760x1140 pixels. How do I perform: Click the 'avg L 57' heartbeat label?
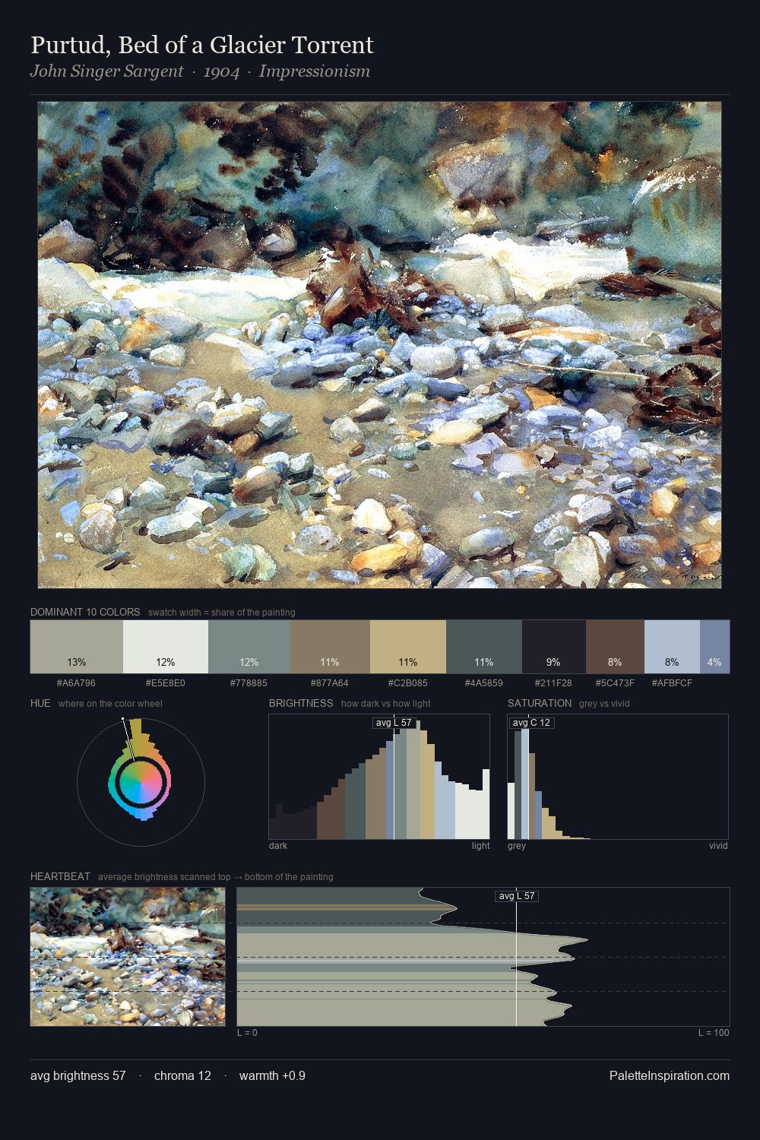517,896
